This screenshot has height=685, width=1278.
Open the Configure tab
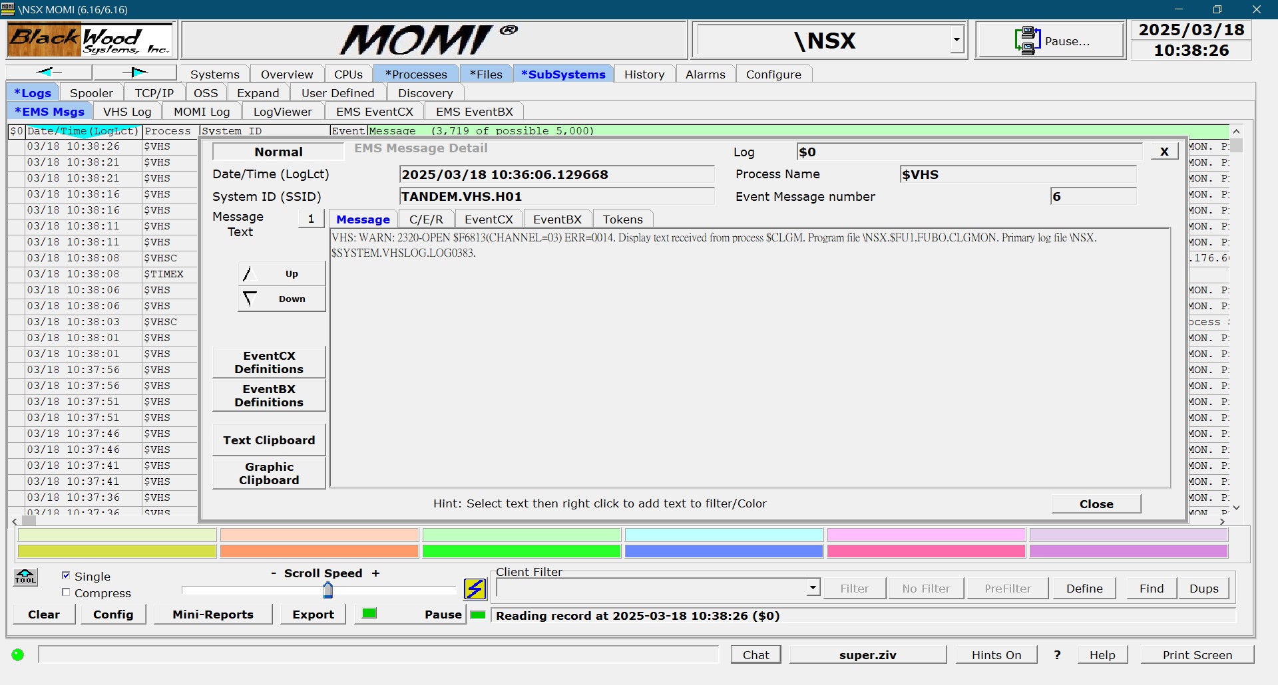point(773,74)
